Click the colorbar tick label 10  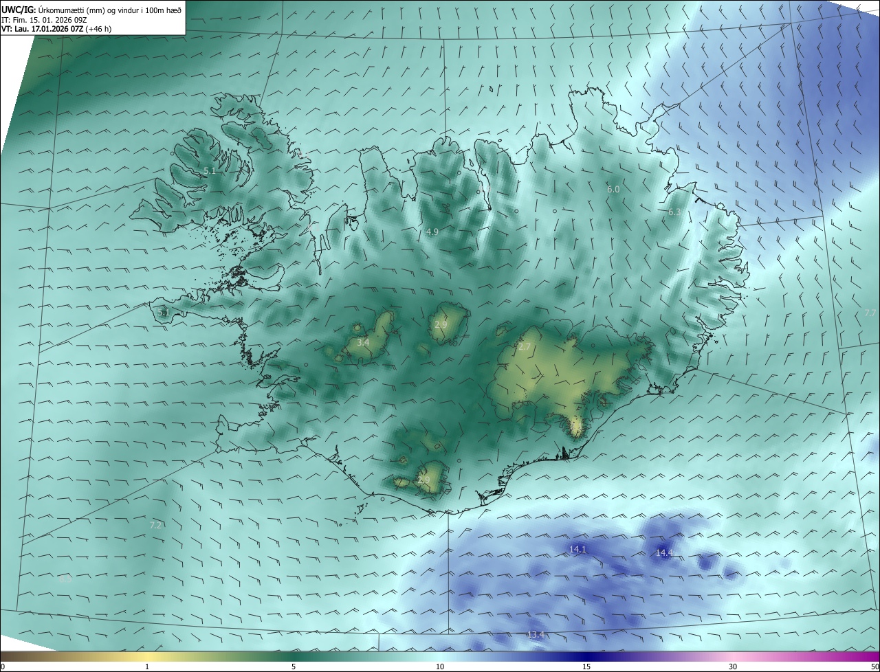(x=440, y=667)
